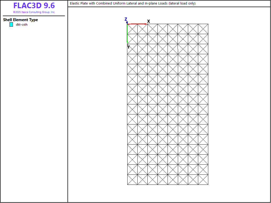Click the blue Z axis label
271x203 pixels.
coord(126,19)
